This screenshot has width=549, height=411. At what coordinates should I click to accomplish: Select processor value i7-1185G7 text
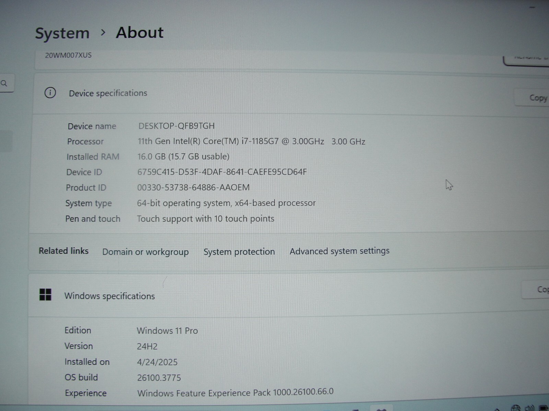click(252, 141)
